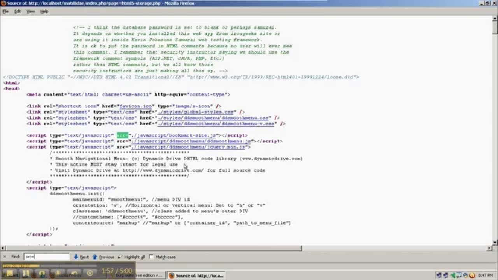Screen dimensions: 498x280
Task: Open the ./javascript/bookmark-site.js link
Action: 174,135
